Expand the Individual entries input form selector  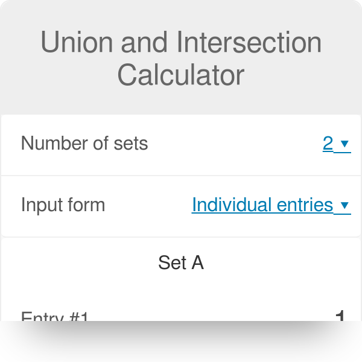[262, 205]
